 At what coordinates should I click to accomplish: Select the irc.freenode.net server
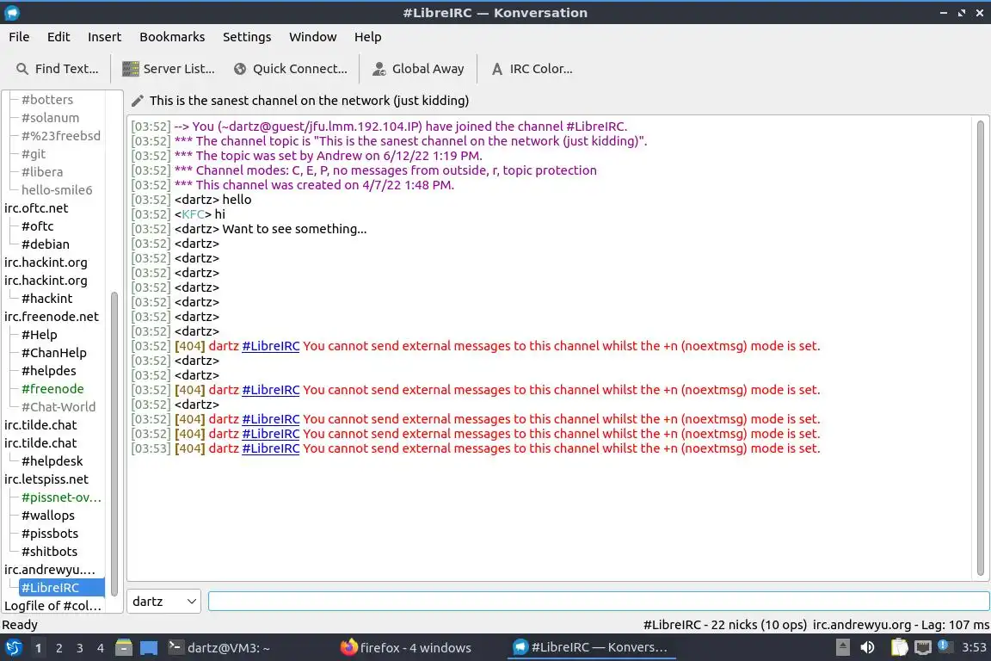[52, 316]
